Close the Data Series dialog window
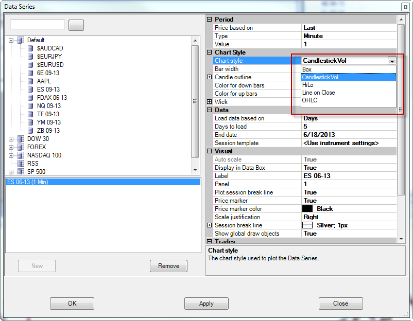 (x=405, y=7)
